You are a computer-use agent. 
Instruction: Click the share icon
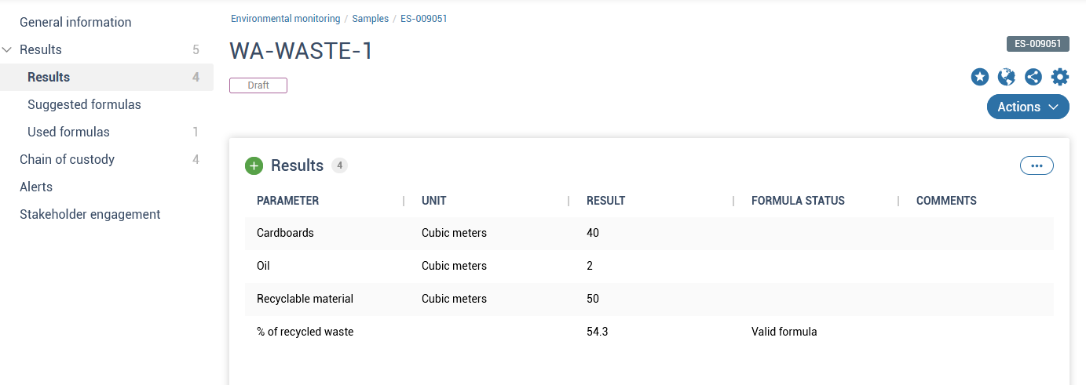1033,77
